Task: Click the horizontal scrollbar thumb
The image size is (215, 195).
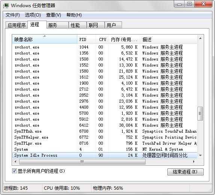Action: 82,162
